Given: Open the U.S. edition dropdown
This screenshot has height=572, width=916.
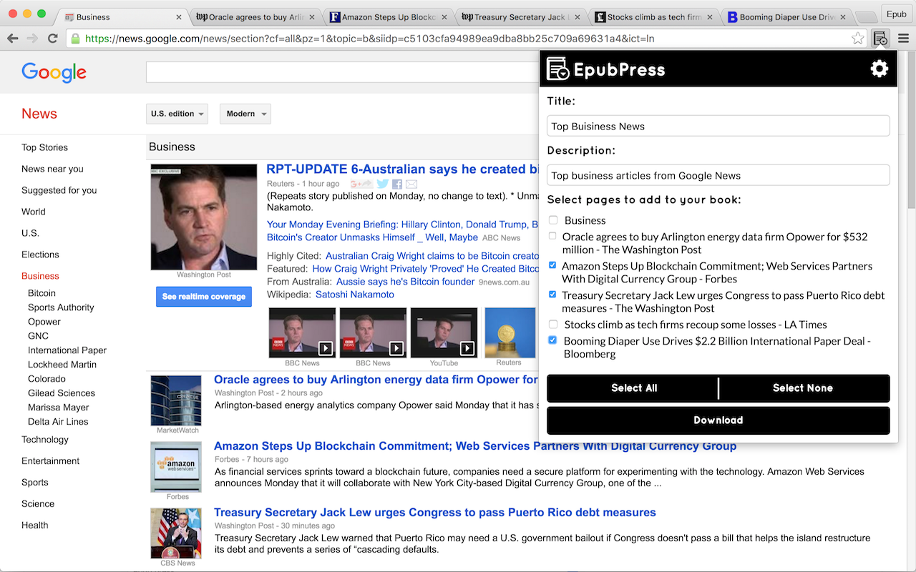Looking at the screenshot, I should click(177, 113).
